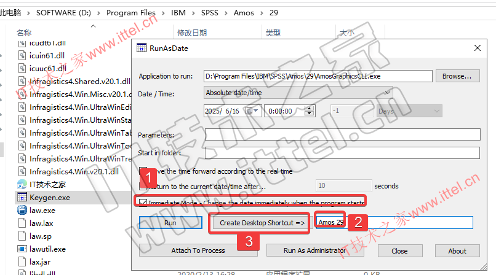Click the RunAsDate title bar icon
The height and width of the screenshot is (275, 496).
point(142,48)
